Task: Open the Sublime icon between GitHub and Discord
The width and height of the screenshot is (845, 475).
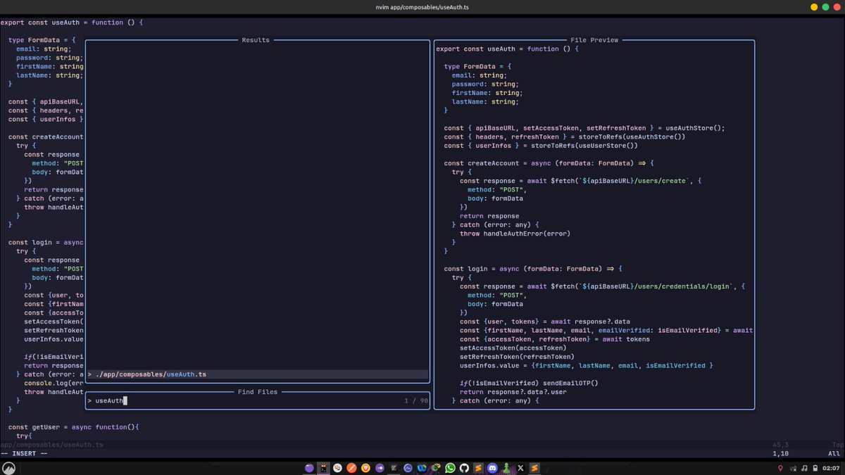Action: pyautogui.click(x=478, y=468)
